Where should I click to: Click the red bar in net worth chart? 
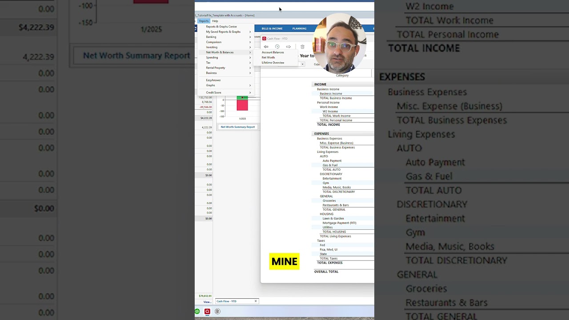[242, 105]
